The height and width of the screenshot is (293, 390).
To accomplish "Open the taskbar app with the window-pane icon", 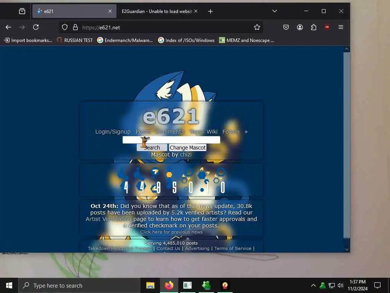I will pyautogui.click(x=187, y=285).
